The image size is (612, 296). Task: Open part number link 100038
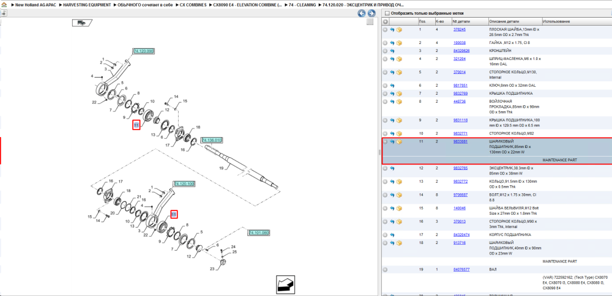point(459,43)
